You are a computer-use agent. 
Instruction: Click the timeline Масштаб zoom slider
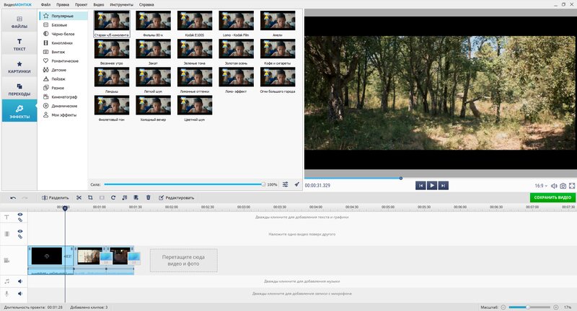click(529, 307)
